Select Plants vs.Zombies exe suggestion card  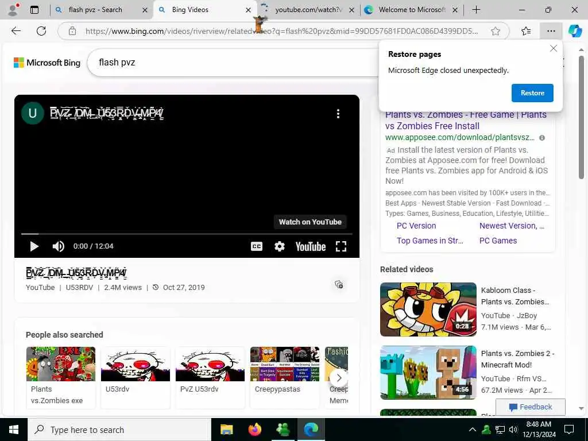[x=61, y=377]
